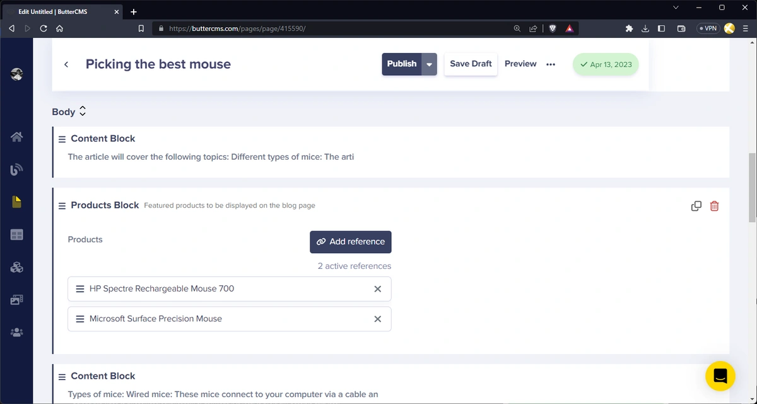Open the browser main menu
The width and height of the screenshot is (757, 404).
pos(746,28)
